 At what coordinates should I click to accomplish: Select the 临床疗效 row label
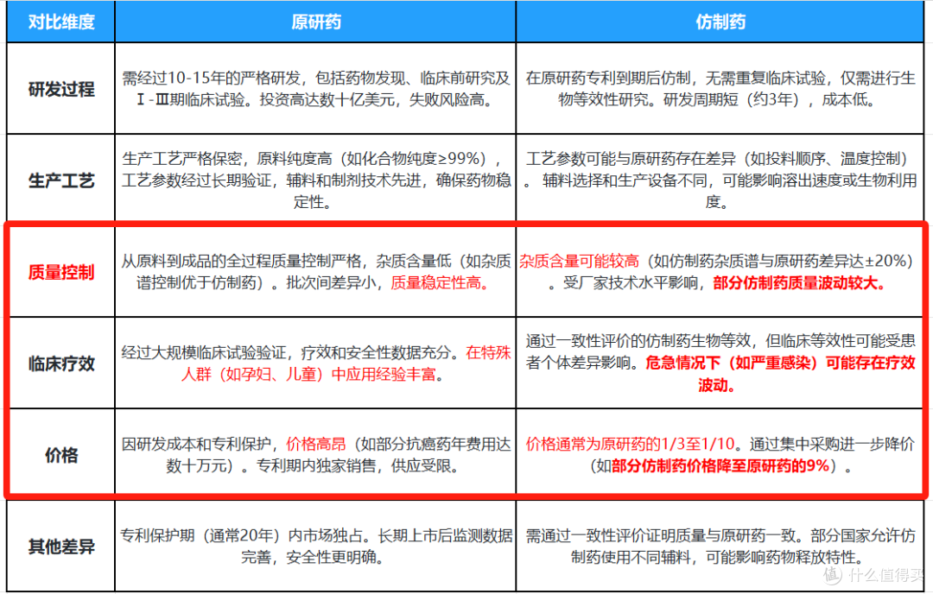pyautogui.click(x=60, y=363)
